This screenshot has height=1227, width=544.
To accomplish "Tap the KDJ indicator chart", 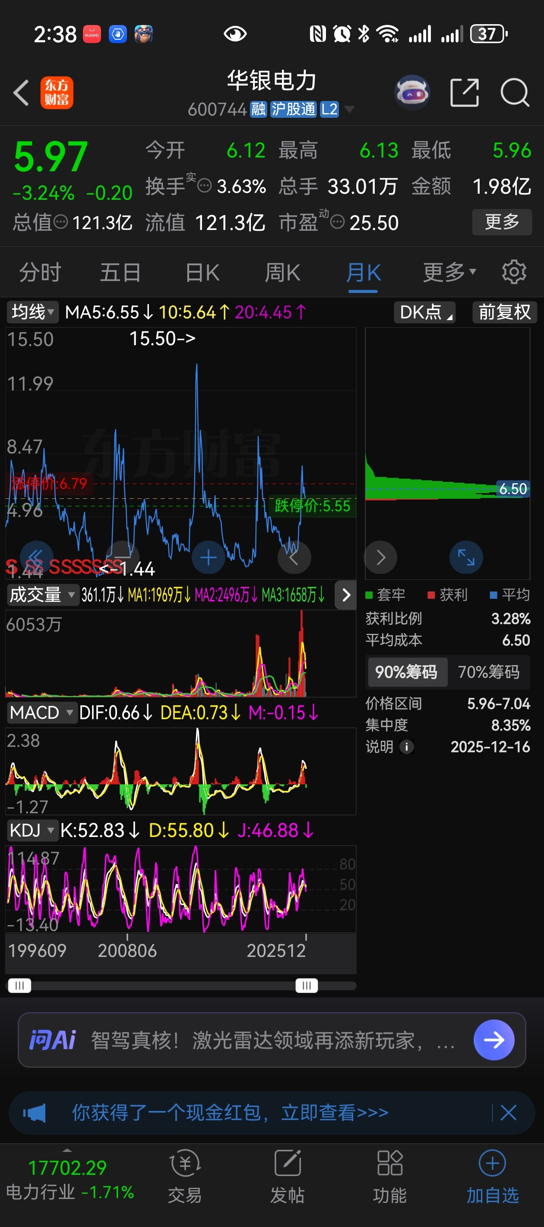I will 181,889.
